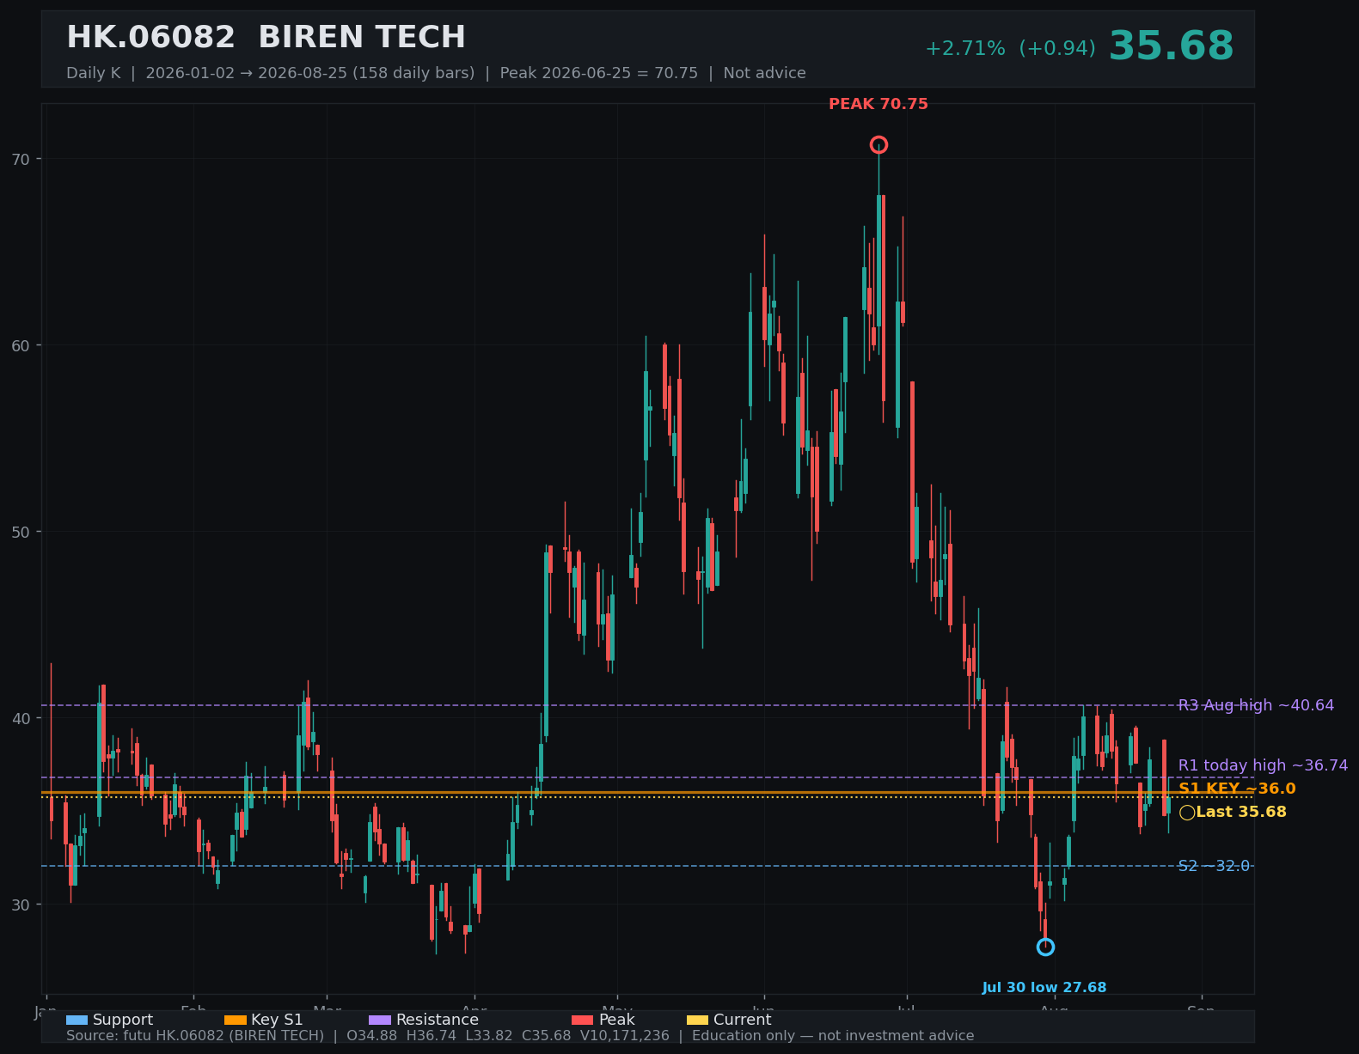
Task: Click the 'V10,171,236' volume value in footer
Action: coord(625,1036)
